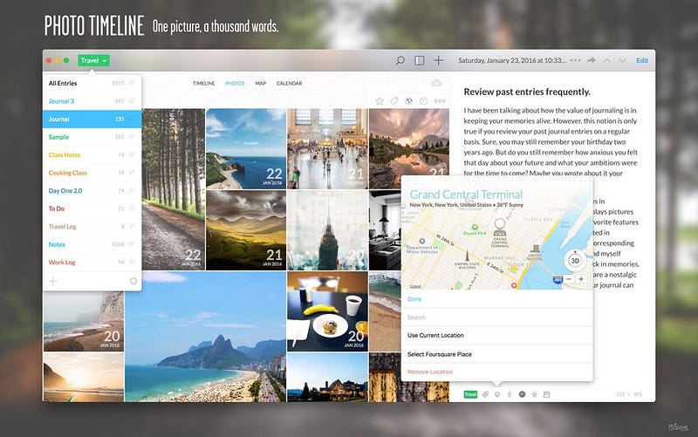Switch to the Photos tab
698x437 pixels.
(x=235, y=83)
